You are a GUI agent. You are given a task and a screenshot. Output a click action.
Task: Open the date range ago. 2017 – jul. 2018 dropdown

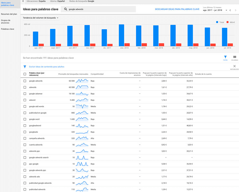[x=215, y=10]
